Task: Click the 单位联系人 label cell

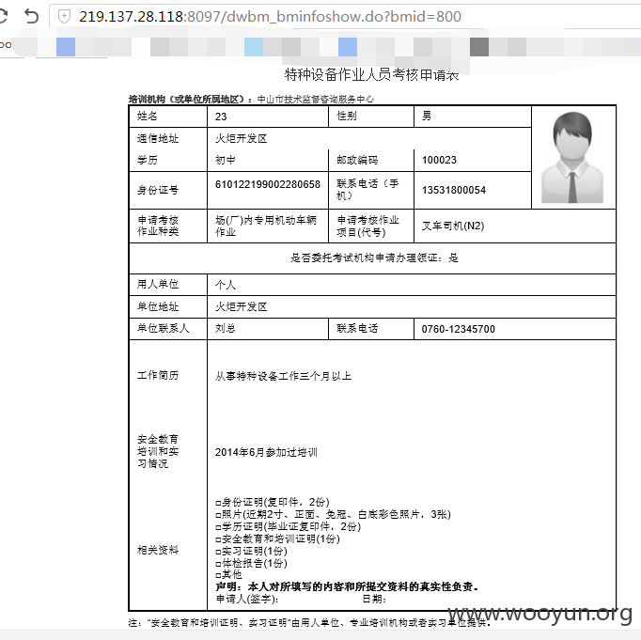Action: pyautogui.click(x=168, y=329)
